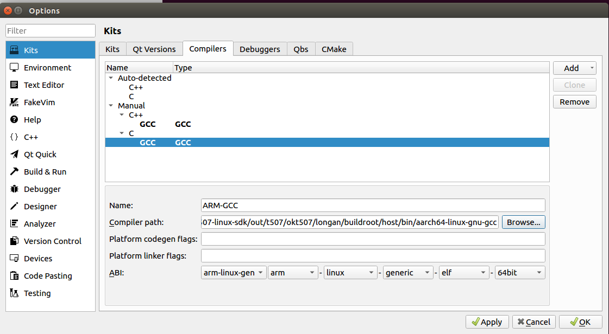
Task: Click the Platform codegen flags field
Action: point(373,239)
